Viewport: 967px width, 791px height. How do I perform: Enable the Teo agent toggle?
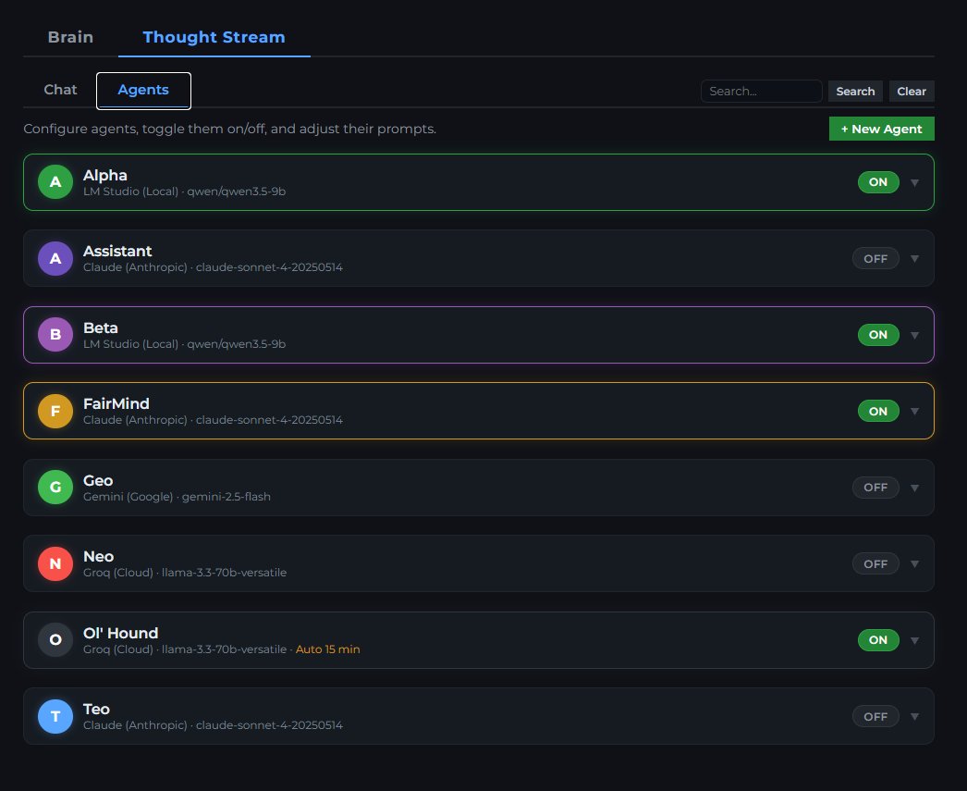[875, 716]
